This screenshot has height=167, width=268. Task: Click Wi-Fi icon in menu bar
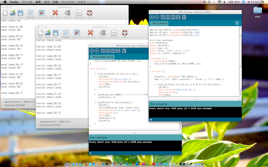pyautogui.click(x=219, y=2)
